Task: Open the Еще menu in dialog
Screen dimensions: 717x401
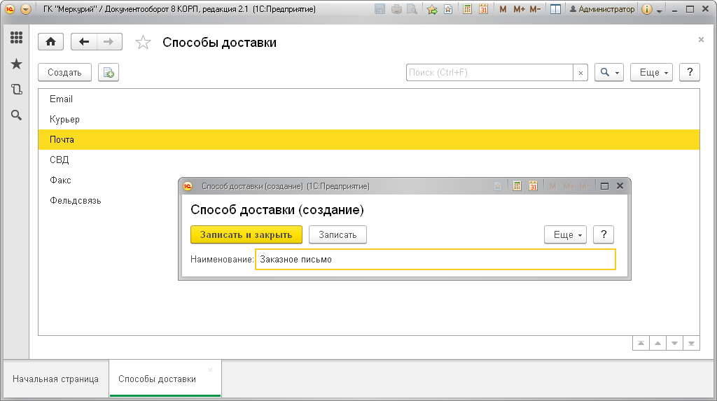Action: (x=565, y=234)
